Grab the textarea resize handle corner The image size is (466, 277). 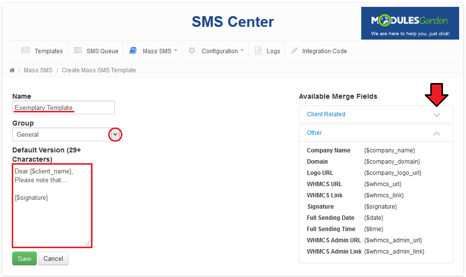87,244
